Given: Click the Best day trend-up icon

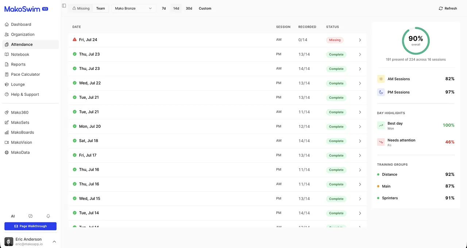Looking at the screenshot, I should [381, 125].
